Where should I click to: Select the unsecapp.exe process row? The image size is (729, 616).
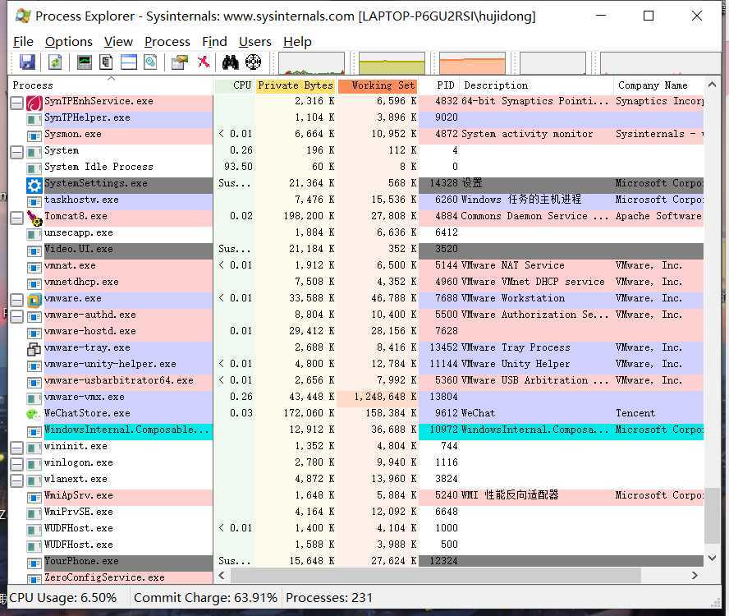click(x=356, y=232)
